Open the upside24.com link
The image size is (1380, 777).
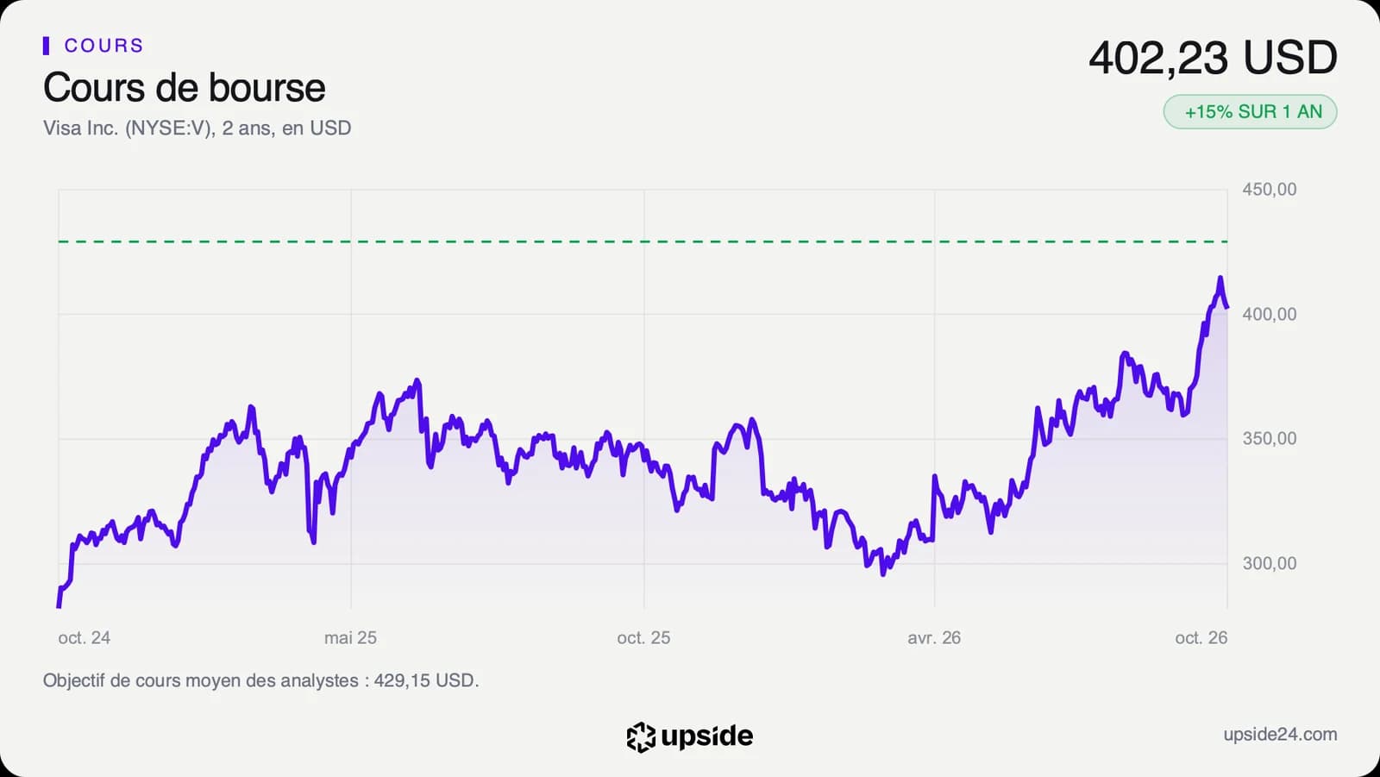point(1280,735)
